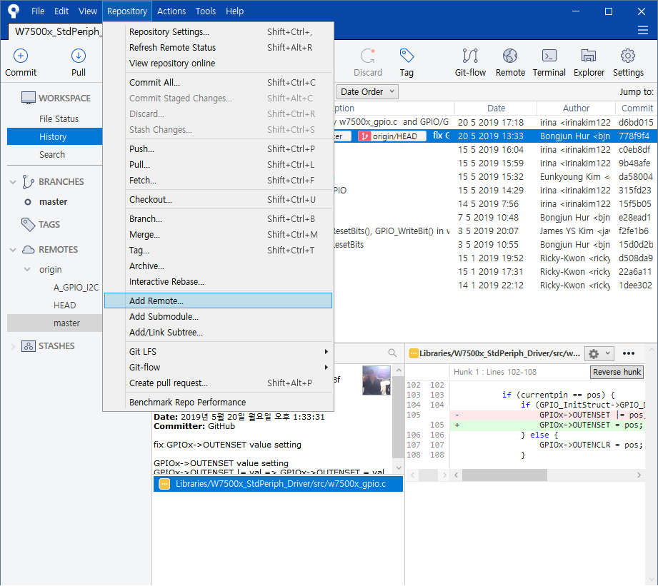Screen dimensions: 658x586
Task: Select File Status in workspace
Action: coord(59,119)
